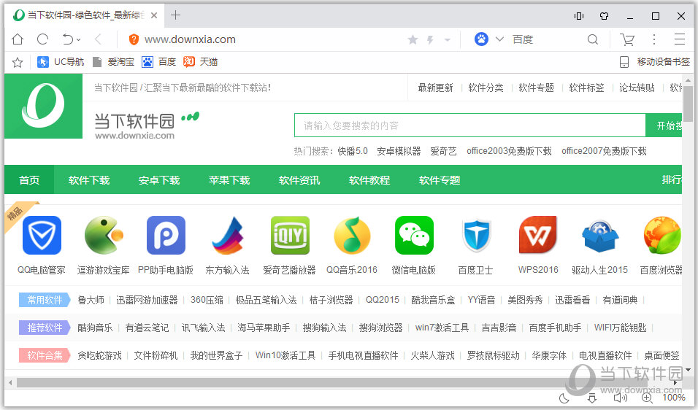Open the undo history dropdown arrow
698x410 pixels.
click(x=79, y=40)
